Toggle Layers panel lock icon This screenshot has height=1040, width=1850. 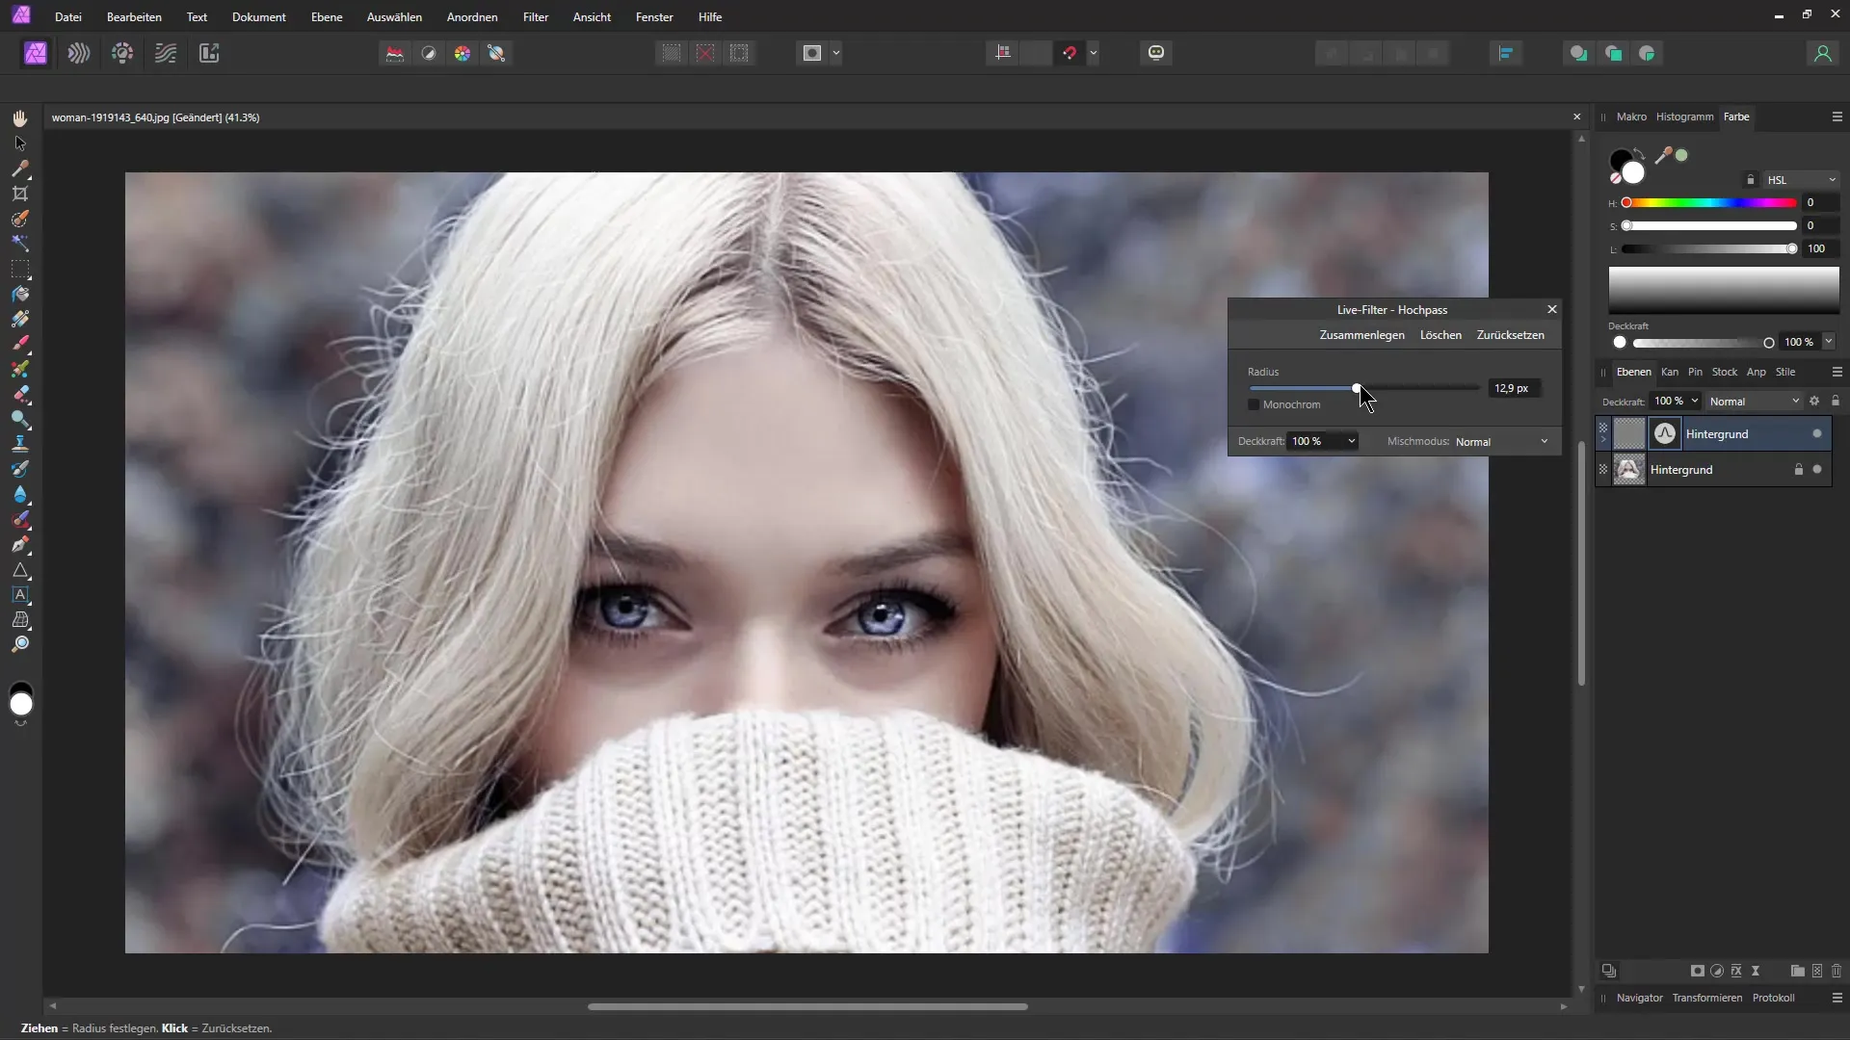click(x=1836, y=401)
